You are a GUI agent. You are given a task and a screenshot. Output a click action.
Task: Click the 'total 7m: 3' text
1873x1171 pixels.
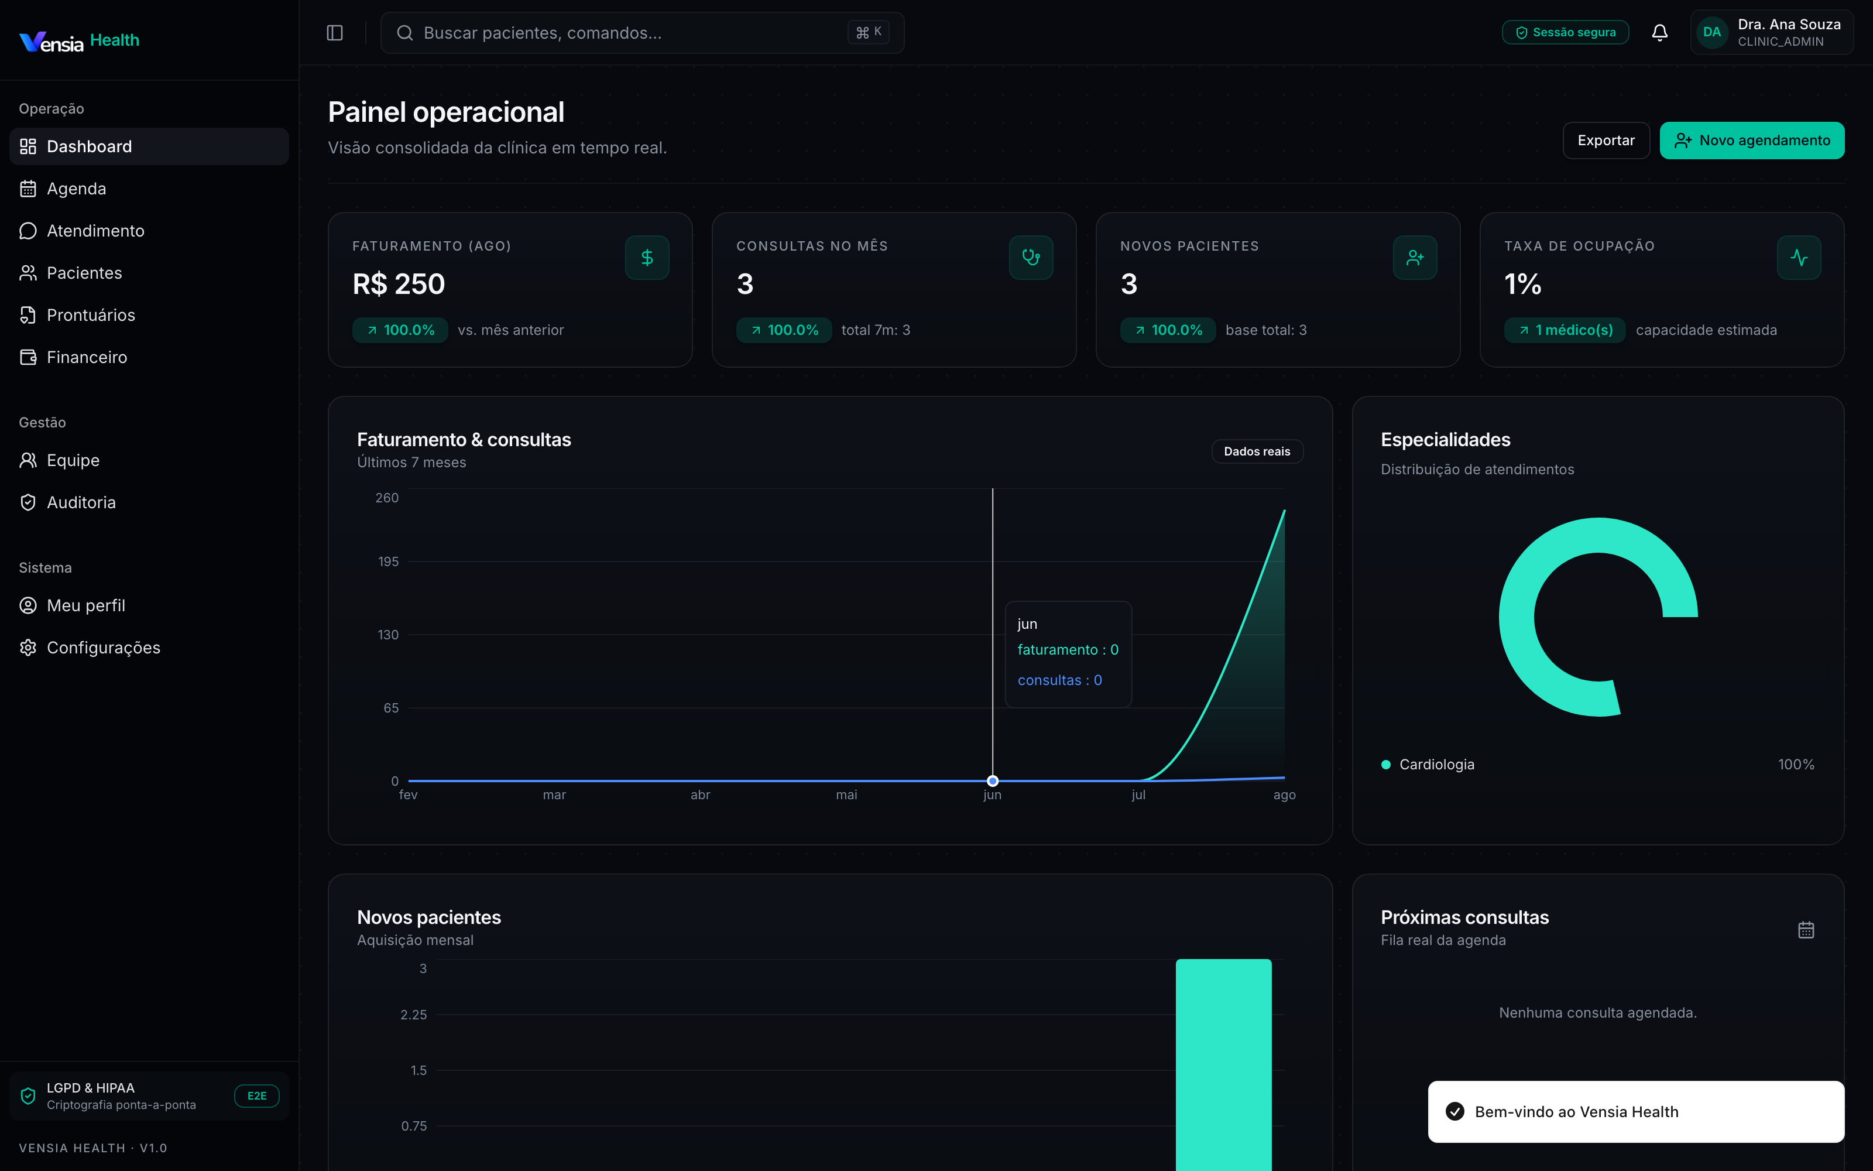coord(876,330)
